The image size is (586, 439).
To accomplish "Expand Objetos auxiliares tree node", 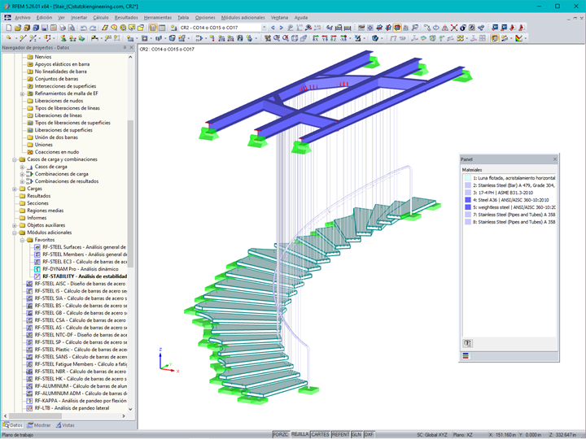I will coord(14,225).
